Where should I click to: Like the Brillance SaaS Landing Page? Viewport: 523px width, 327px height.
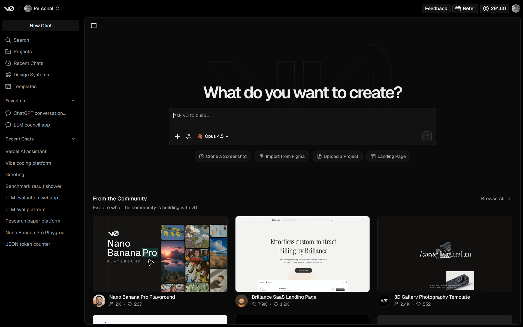tap(276, 304)
